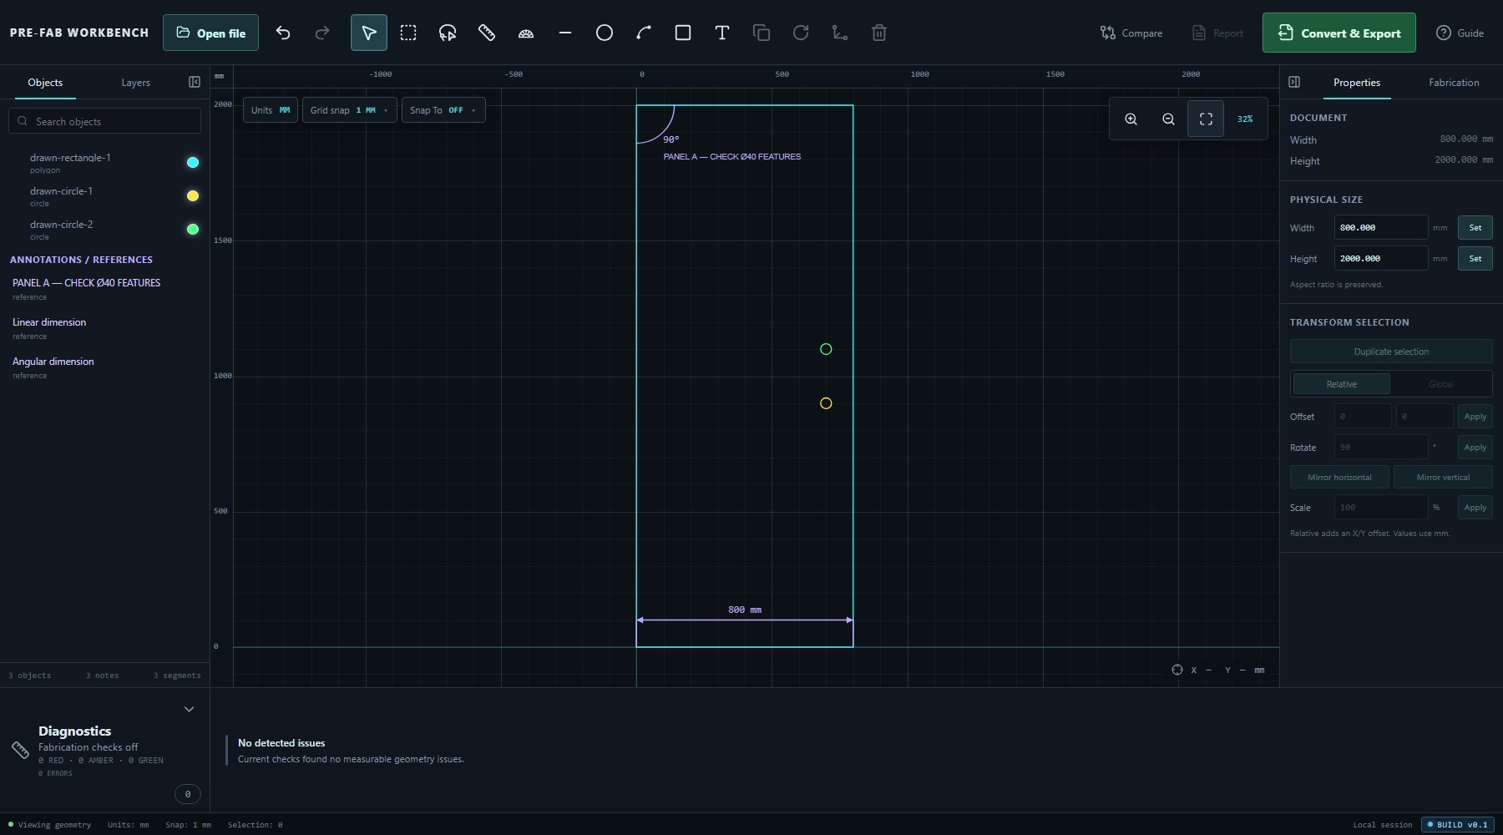1503x835 pixels.
Task: Switch transform mode to Global
Action: [1441, 384]
